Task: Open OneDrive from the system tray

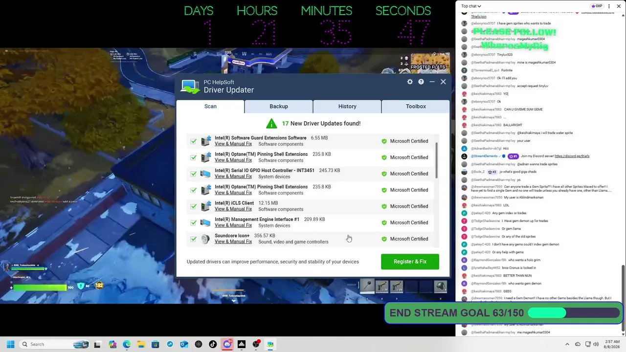Action: [578, 344]
